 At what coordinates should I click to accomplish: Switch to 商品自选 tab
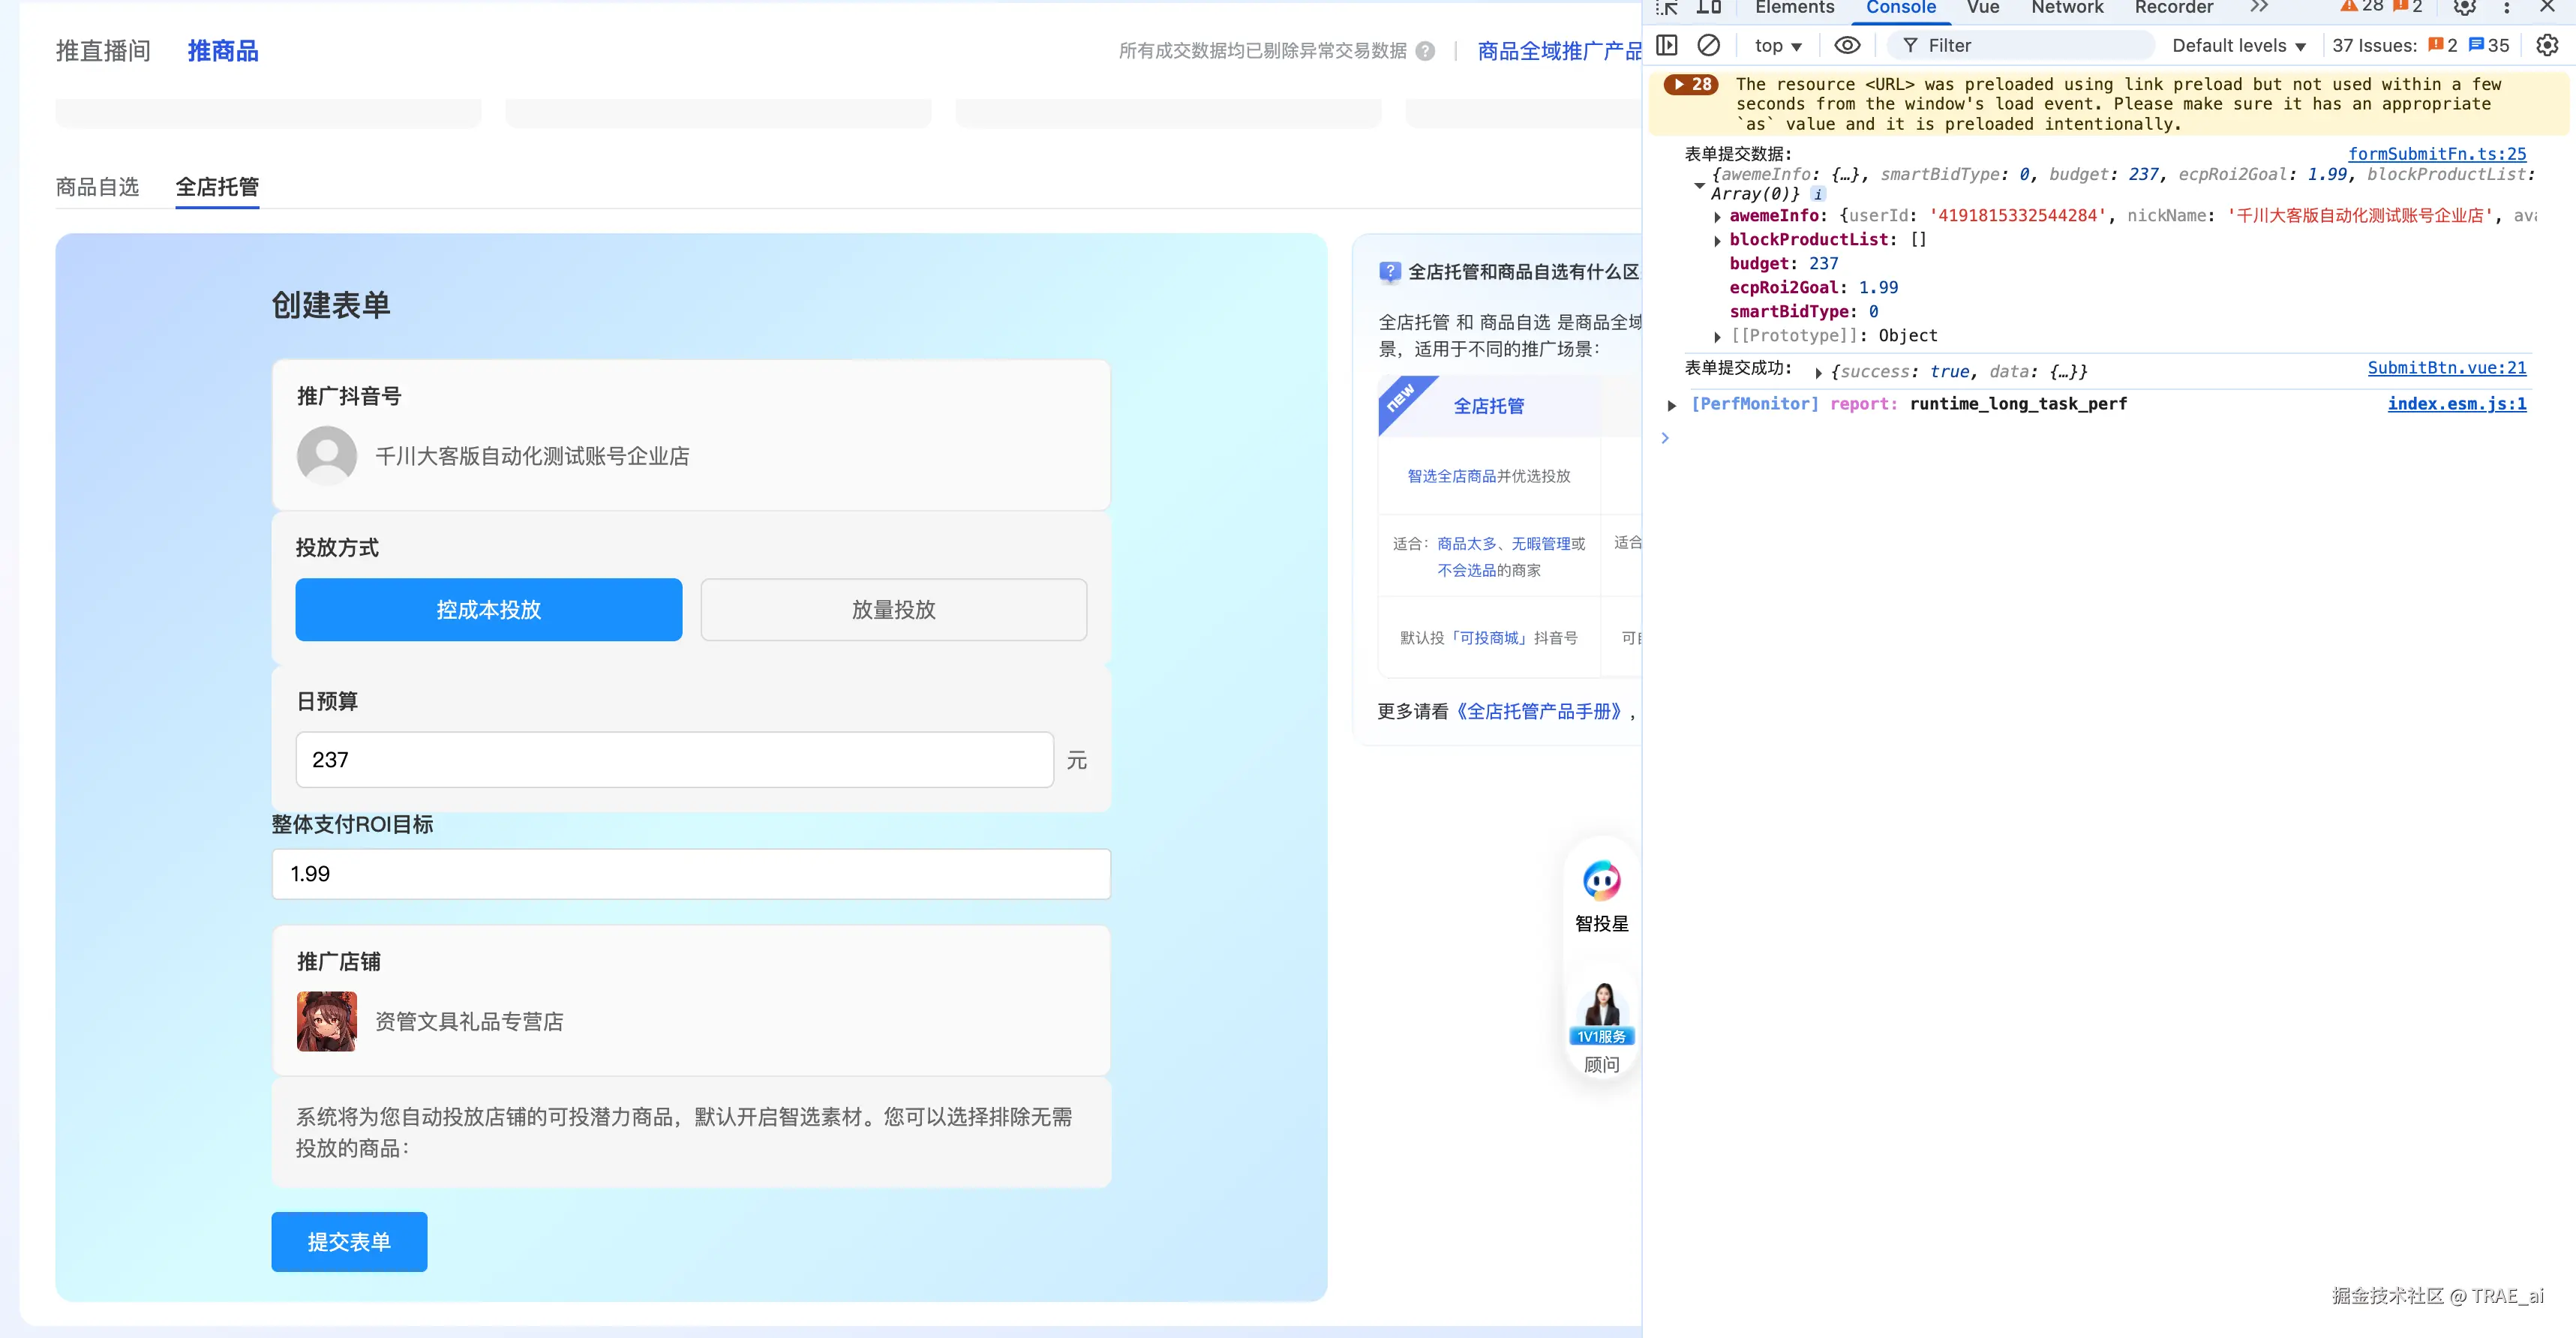97,187
